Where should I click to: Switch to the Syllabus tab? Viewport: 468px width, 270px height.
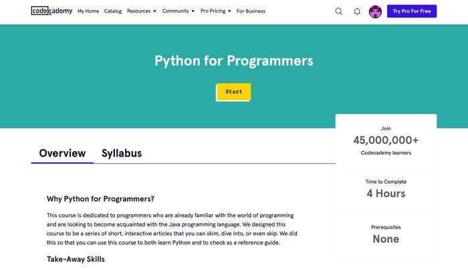pyautogui.click(x=122, y=153)
